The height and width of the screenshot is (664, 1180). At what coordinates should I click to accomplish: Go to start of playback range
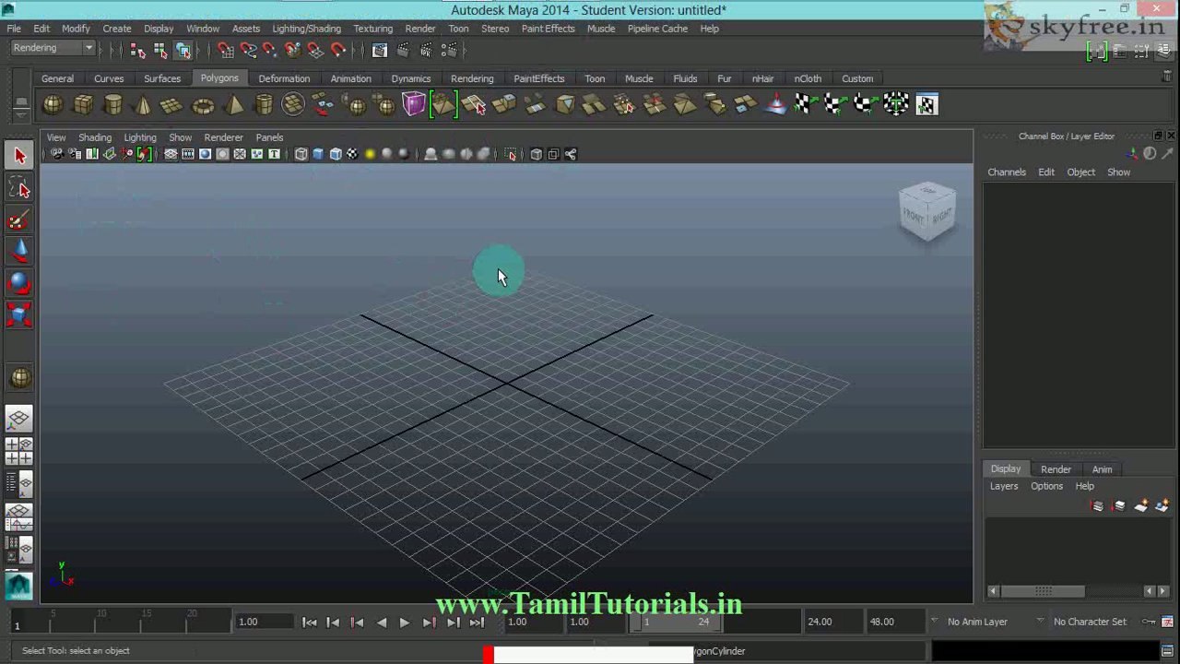coord(310,622)
